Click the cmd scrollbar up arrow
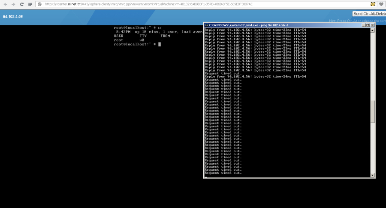Image resolution: width=386 pixels, height=208 pixels. pyautogui.click(x=372, y=30)
